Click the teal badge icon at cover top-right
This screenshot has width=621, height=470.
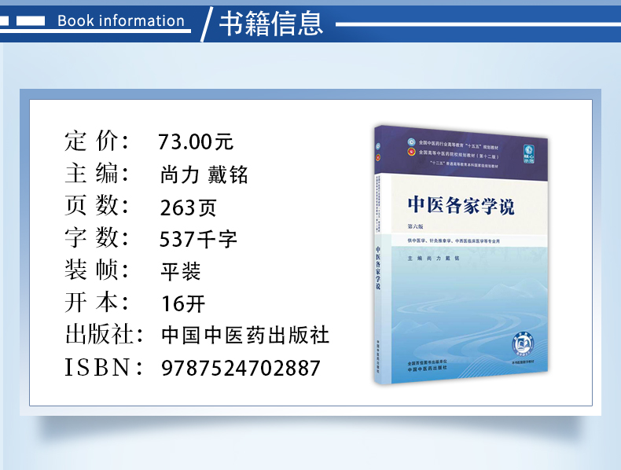pyautogui.click(x=529, y=154)
